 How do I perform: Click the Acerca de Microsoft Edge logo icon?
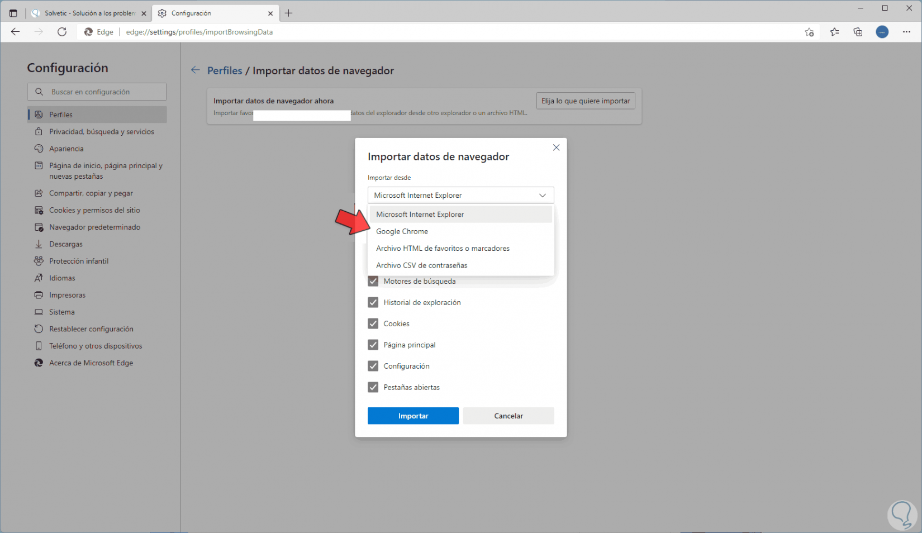coord(39,363)
